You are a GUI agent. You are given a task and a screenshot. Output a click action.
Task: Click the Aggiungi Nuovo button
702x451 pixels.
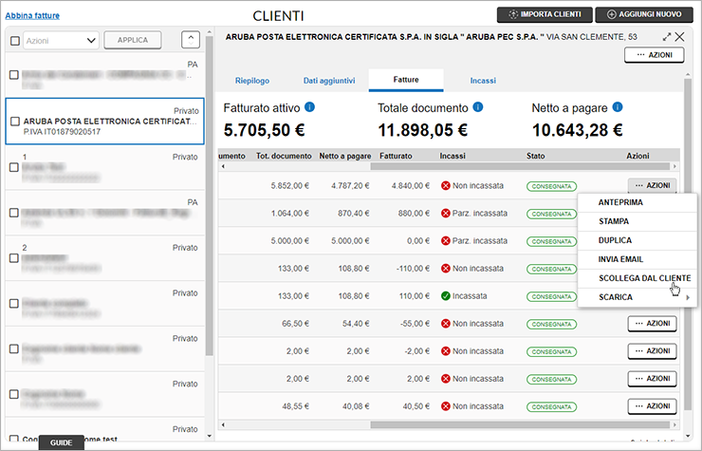[x=644, y=14]
